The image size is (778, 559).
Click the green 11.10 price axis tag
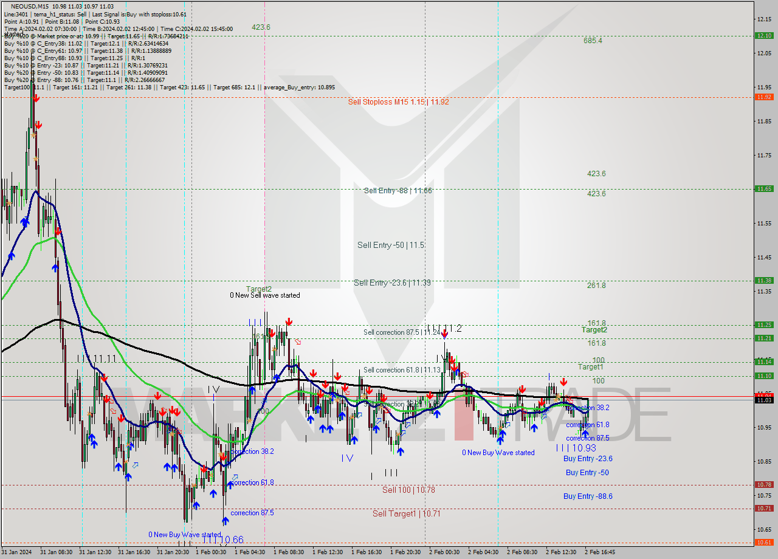tap(764, 376)
